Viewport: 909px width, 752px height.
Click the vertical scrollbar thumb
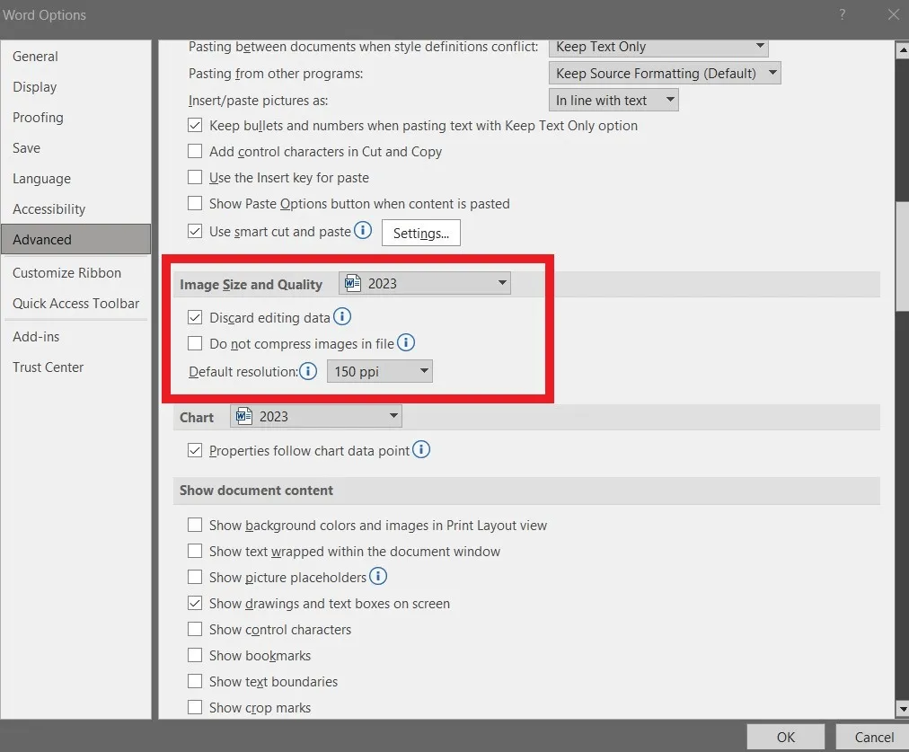tap(902, 256)
